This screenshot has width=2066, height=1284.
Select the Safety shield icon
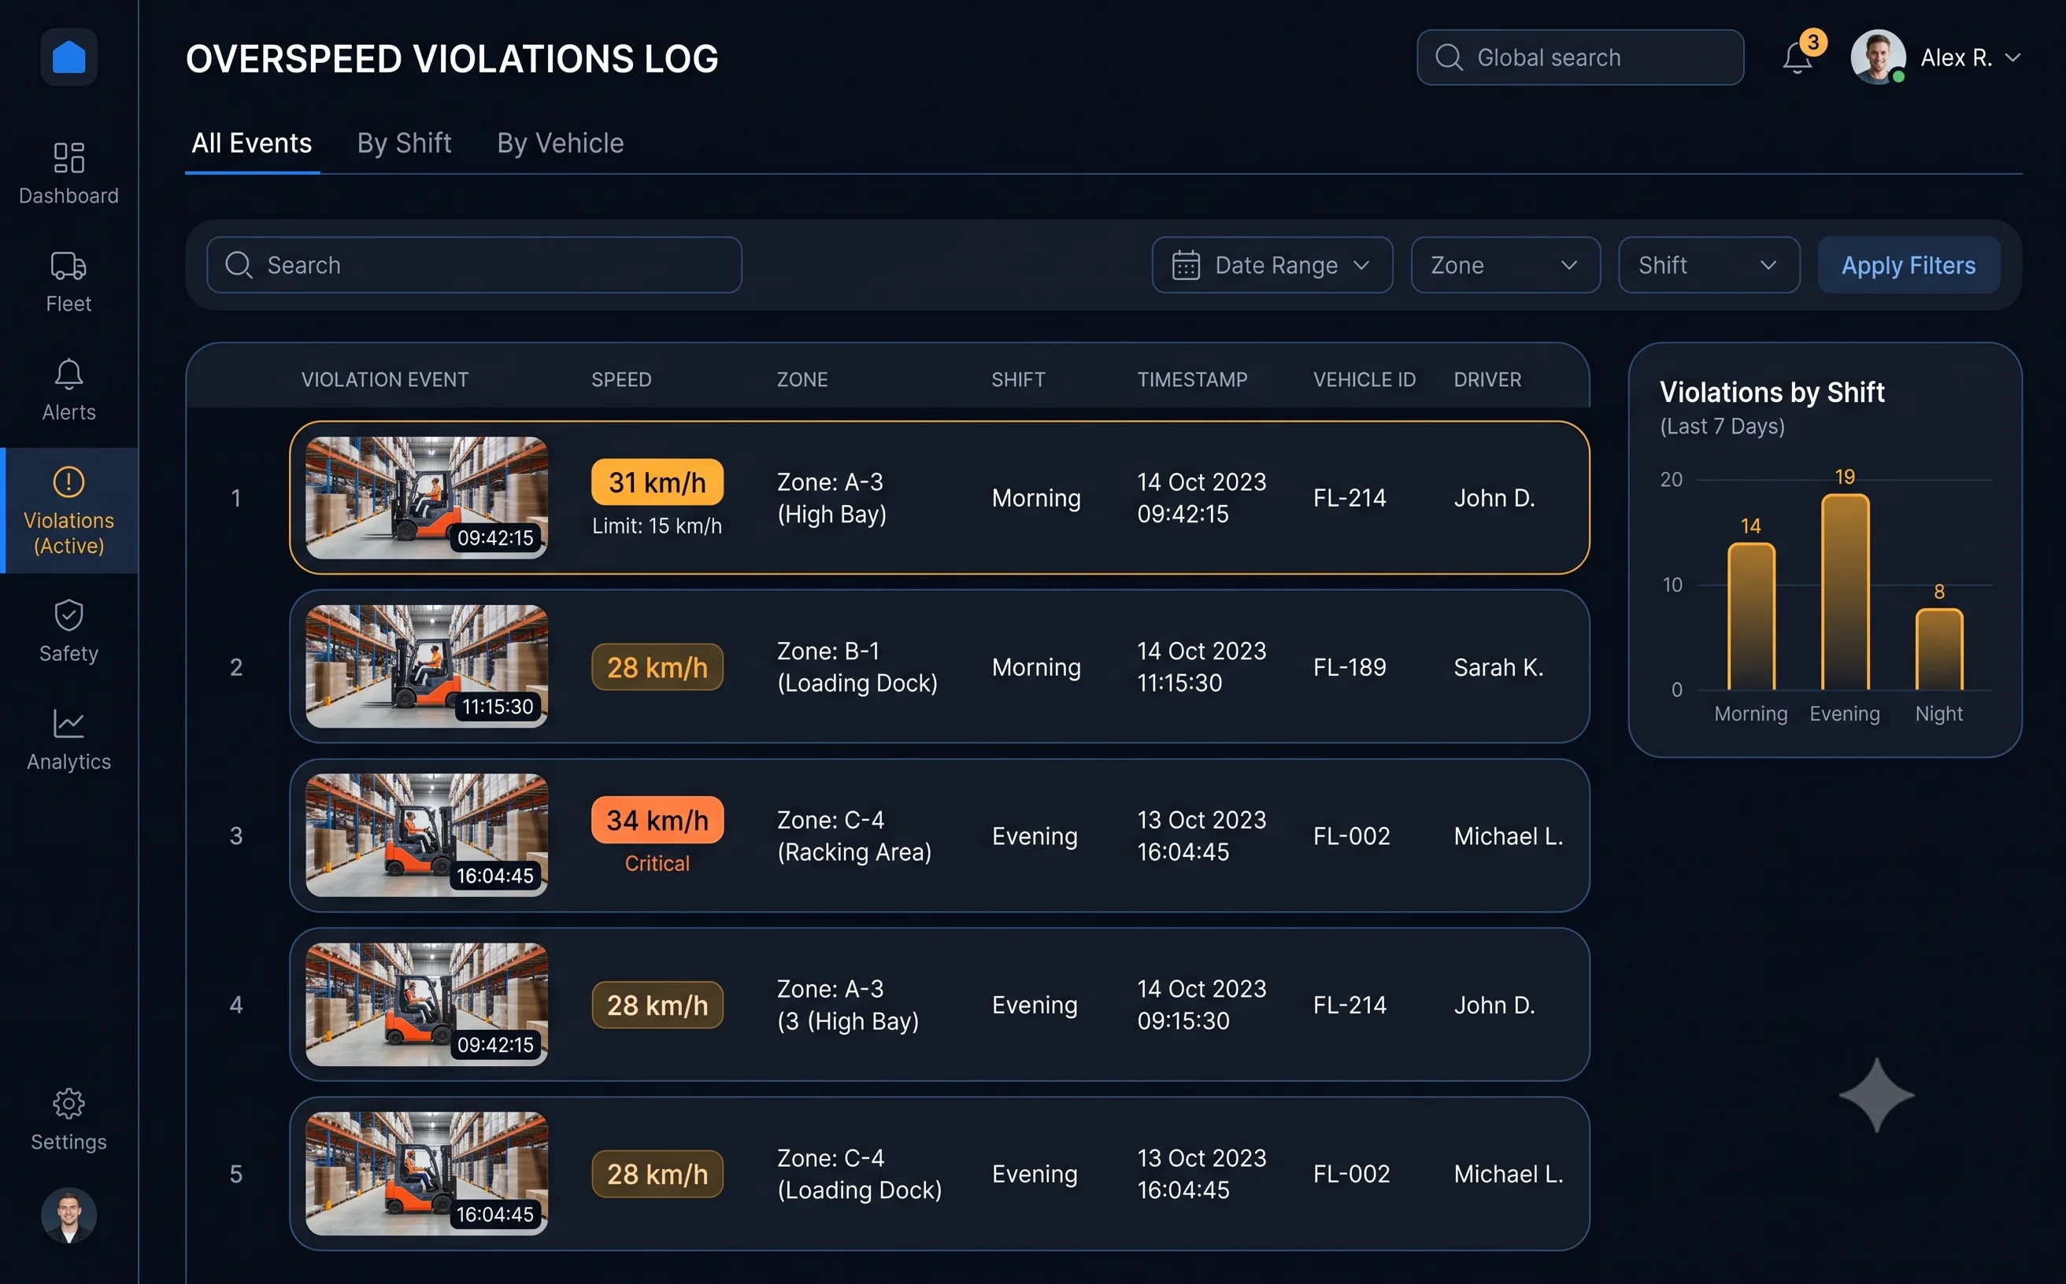[x=68, y=616]
